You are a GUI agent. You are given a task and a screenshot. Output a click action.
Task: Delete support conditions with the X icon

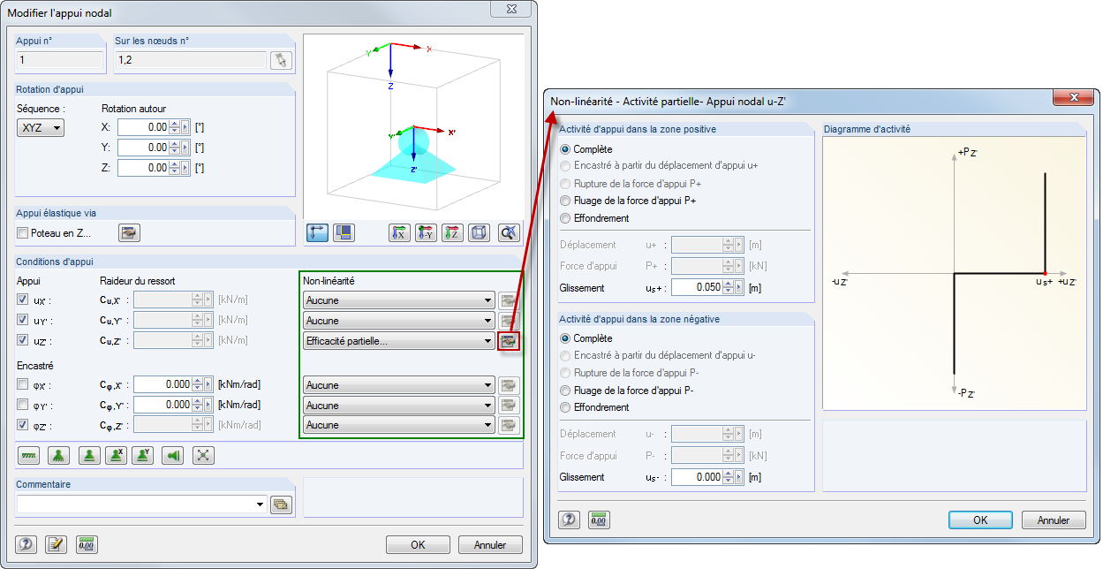[x=203, y=455]
